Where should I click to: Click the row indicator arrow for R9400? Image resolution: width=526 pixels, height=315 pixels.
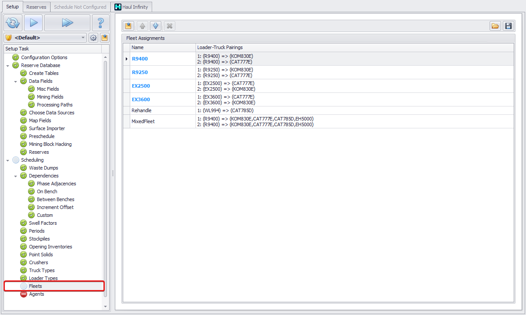127,59
